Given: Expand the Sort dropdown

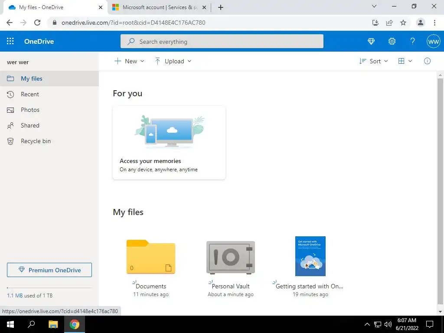Looking at the screenshot, I should tap(373, 61).
